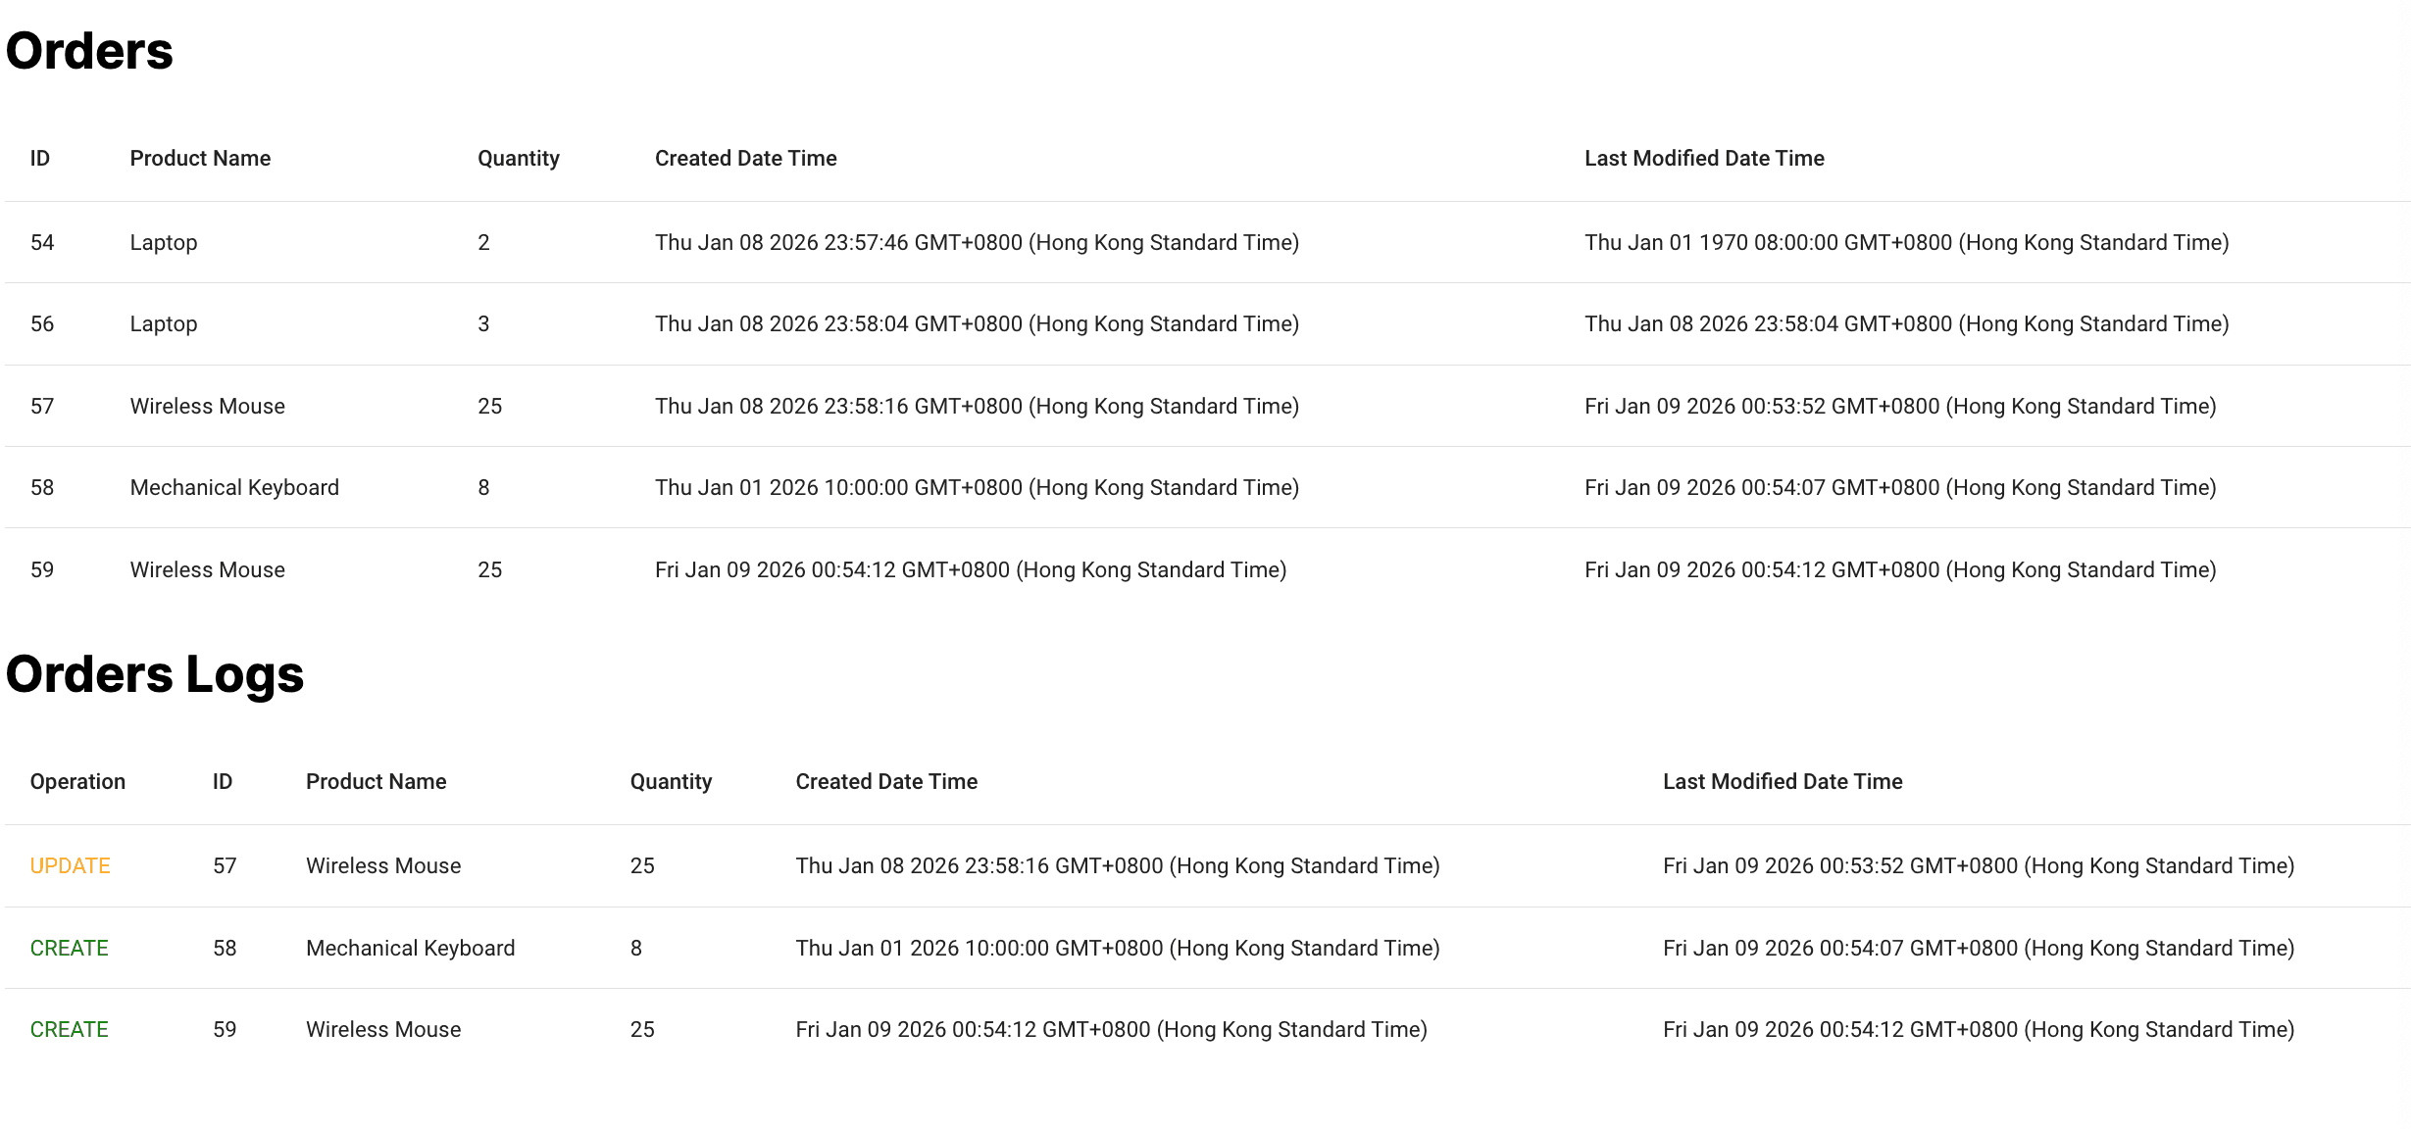Click Wireless Mouse in the UPDATE log row
The image size is (2411, 1129).
pyautogui.click(x=383, y=866)
